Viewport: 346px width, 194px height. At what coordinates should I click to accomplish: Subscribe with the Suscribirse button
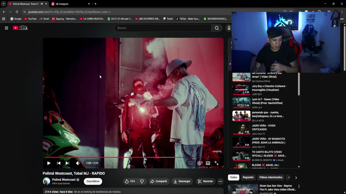point(93,181)
